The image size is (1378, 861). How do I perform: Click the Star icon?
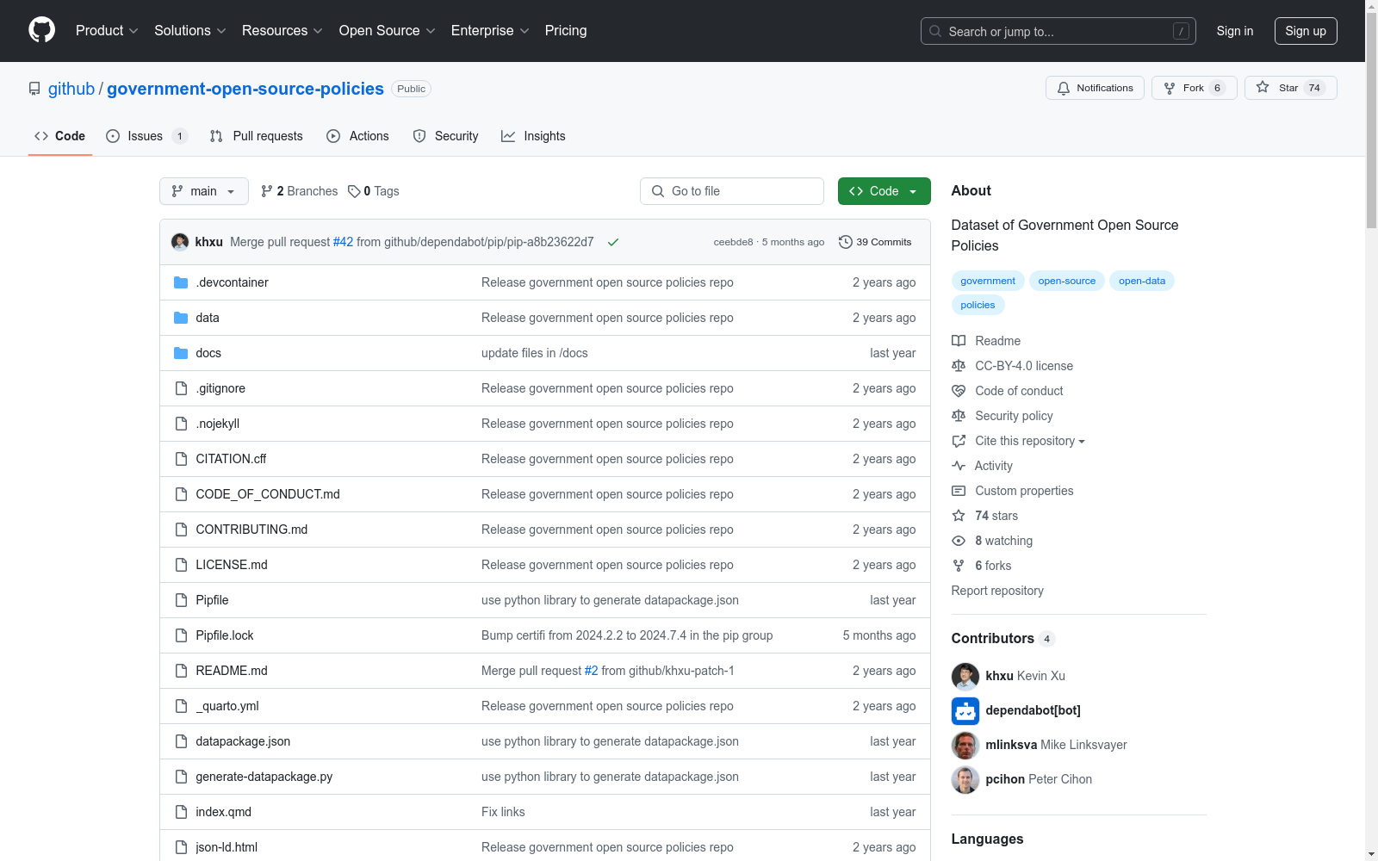click(1263, 87)
